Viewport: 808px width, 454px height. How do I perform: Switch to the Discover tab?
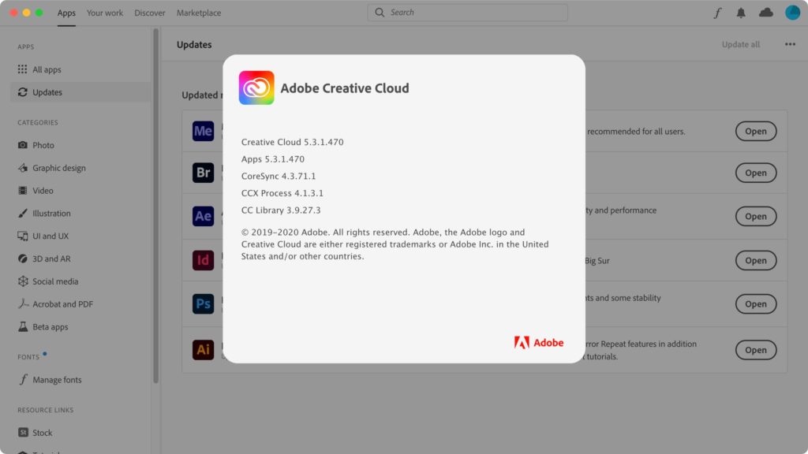tap(150, 13)
